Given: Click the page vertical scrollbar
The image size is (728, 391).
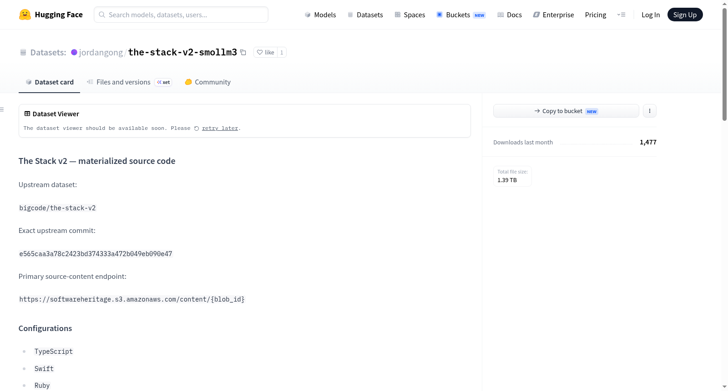Looking at the screenshot, I should coord(724,64).
